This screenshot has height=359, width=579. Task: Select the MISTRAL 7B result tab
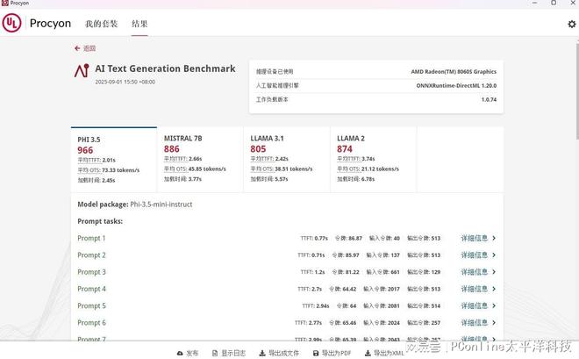[x=200, y=160]
